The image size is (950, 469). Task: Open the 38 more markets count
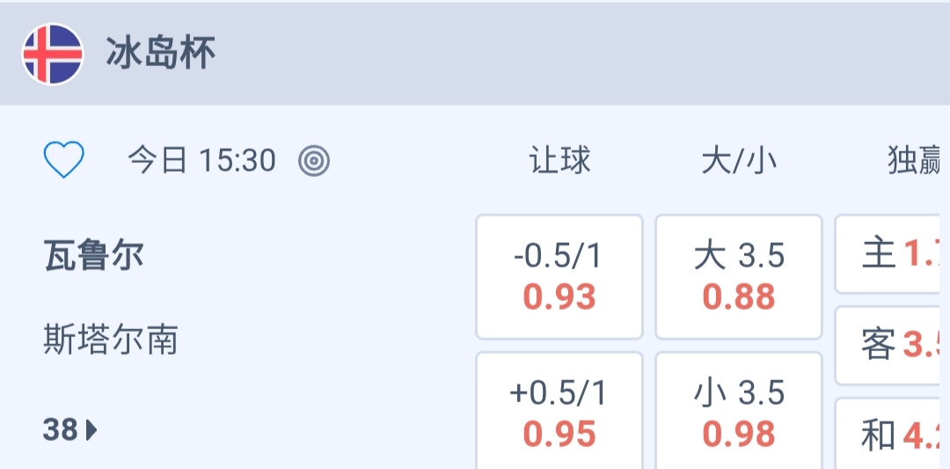coord(61,430)
